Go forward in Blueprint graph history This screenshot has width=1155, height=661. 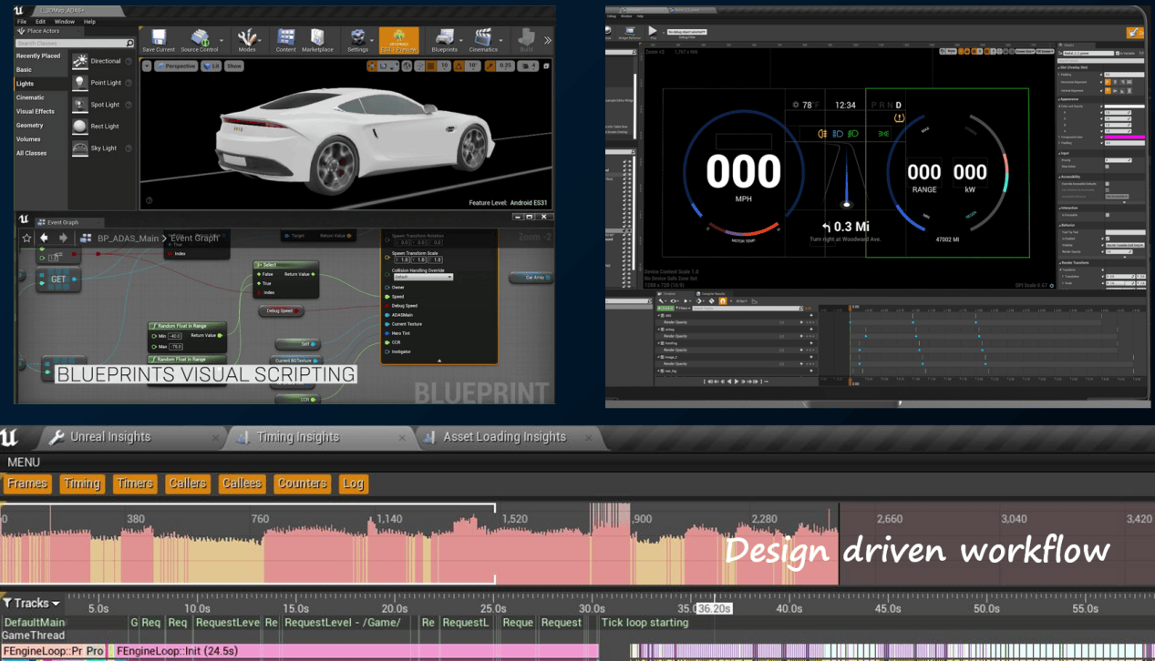tap(63, 238)
